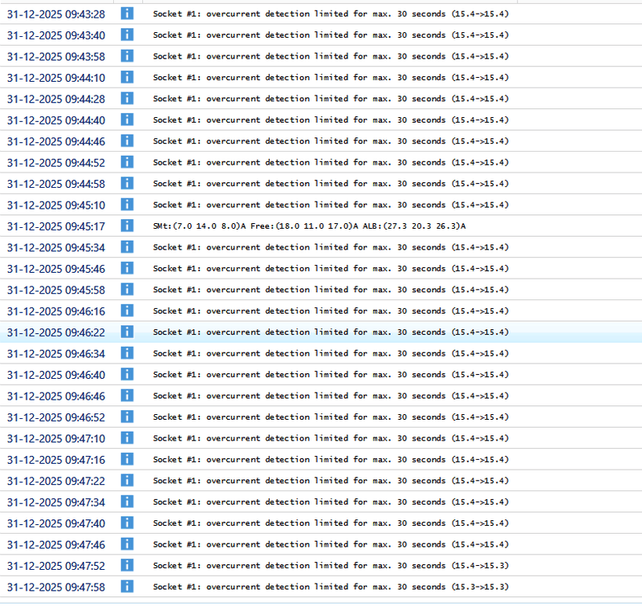642x606 pixels.
Task: Click info icon of 09:47:22 log entry
Action: coord(127,481)
